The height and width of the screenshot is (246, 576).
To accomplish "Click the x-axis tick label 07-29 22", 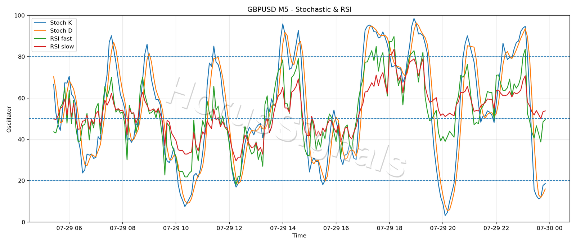I will [x=496, y=228].
